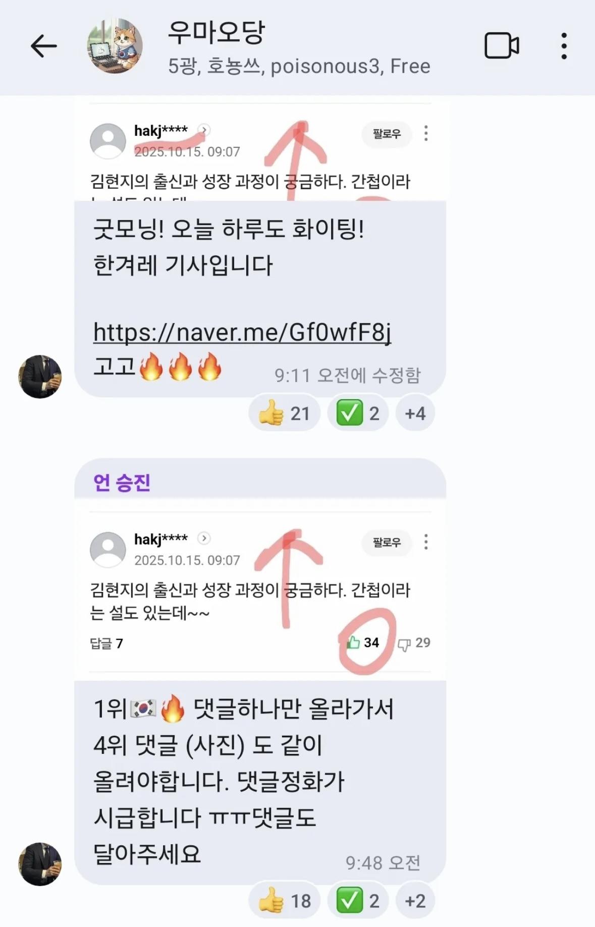Tap check mark reaction under 9:48 message

pyautogui.click(x=357, y=901)
